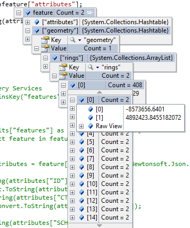Collapse the ["rings"] entry
The image size is (190, 228).
click(45, 58)
